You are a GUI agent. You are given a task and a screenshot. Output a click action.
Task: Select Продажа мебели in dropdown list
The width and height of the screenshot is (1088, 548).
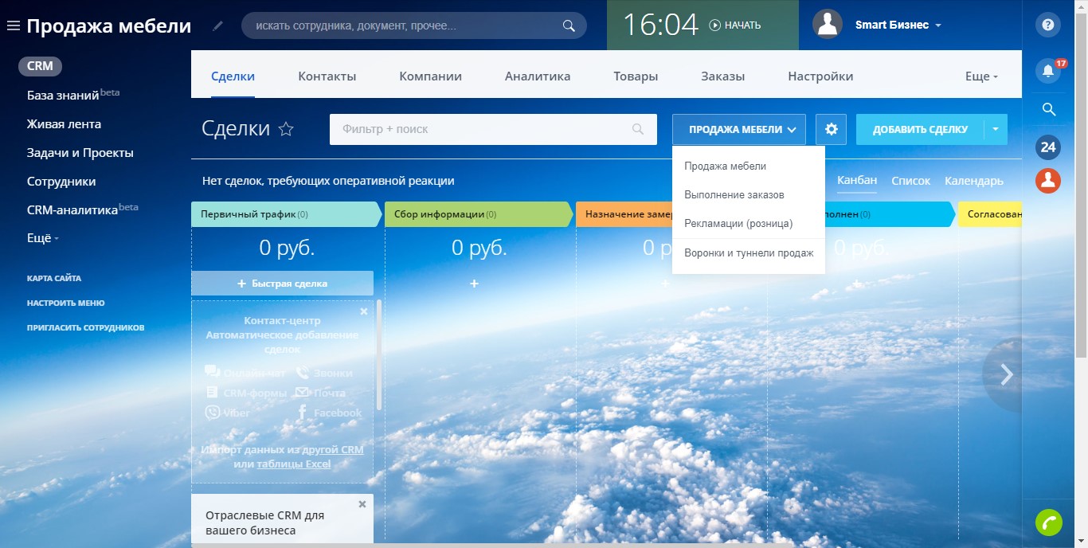coord(749,166)
